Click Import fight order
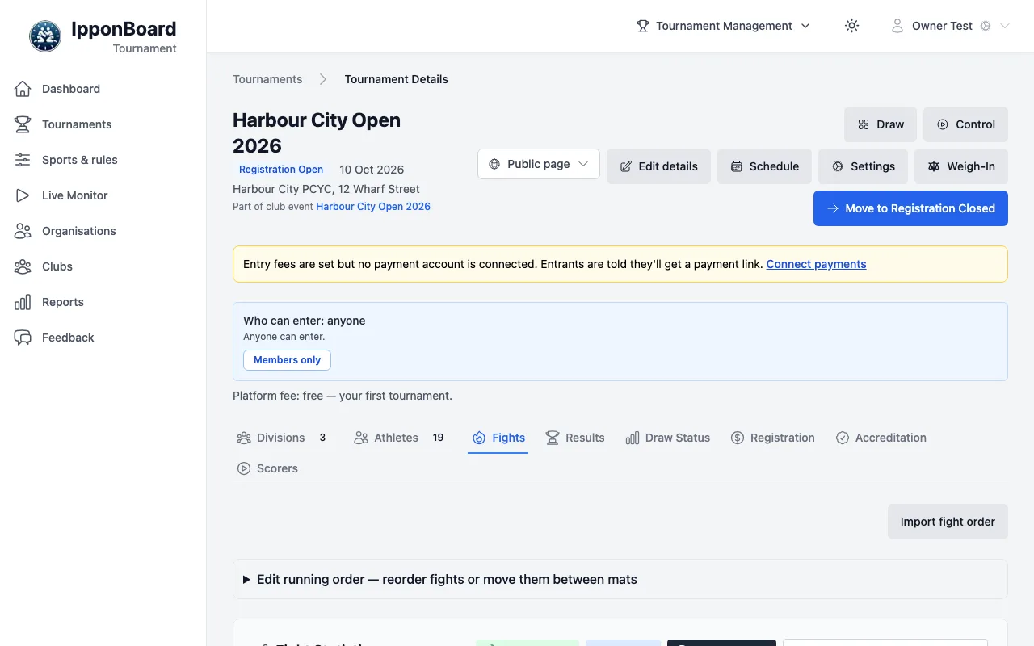This screenshot has height=646, width=1034. pos(948,522)
